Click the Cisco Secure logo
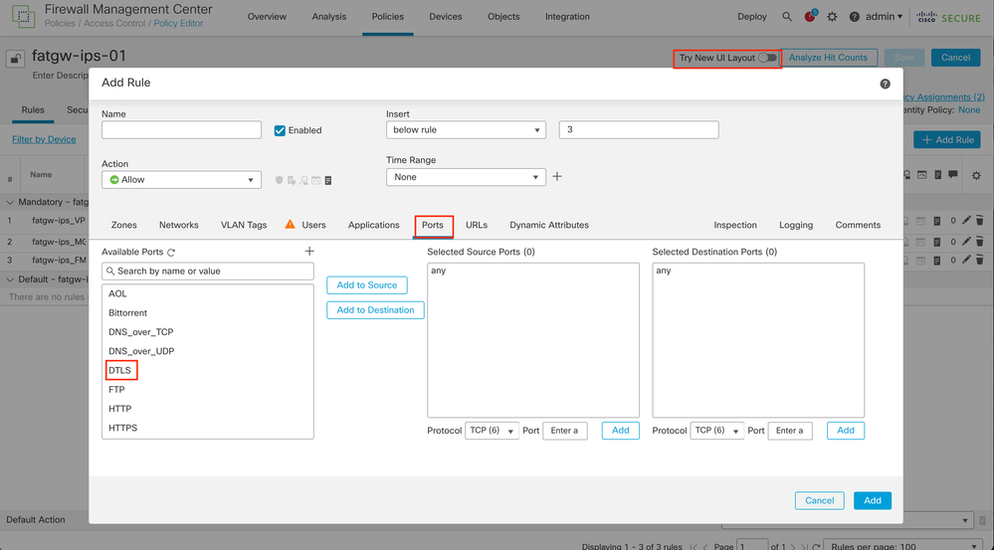Screen dimensions: 994x550 pos(949,17)
